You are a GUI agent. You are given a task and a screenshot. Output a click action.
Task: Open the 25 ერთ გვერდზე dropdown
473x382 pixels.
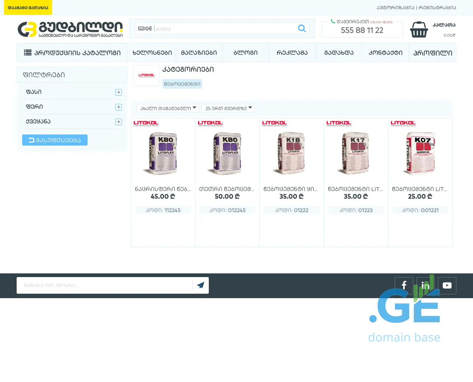coord(228,108)
